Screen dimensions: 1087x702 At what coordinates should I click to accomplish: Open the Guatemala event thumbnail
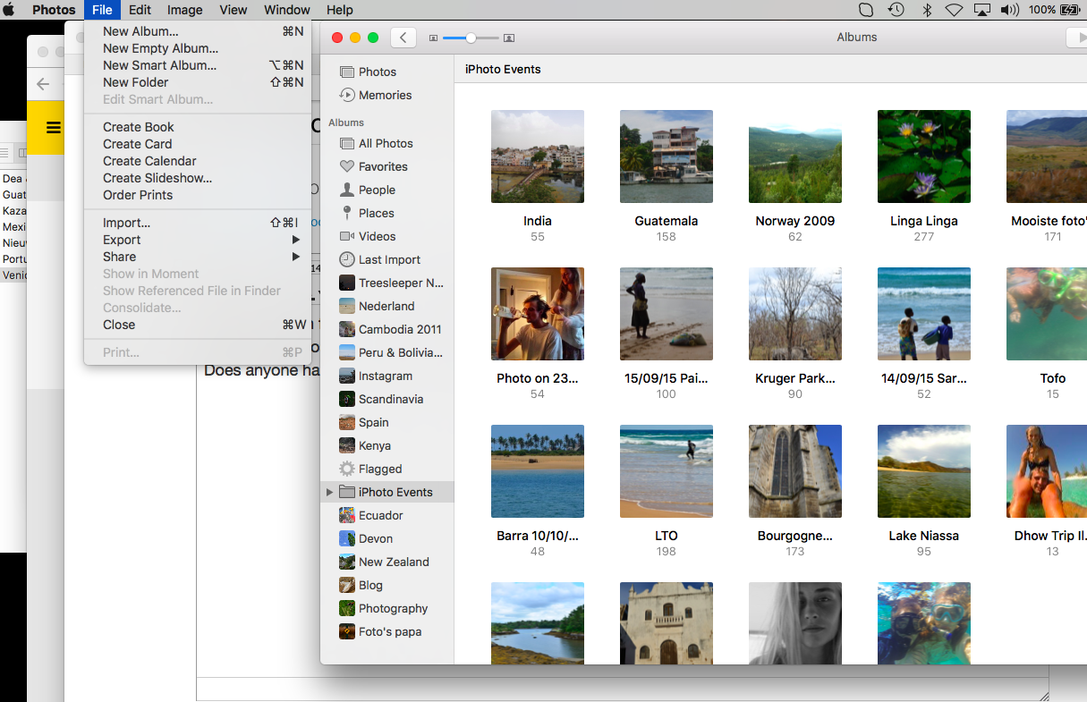tap(666, 156)
